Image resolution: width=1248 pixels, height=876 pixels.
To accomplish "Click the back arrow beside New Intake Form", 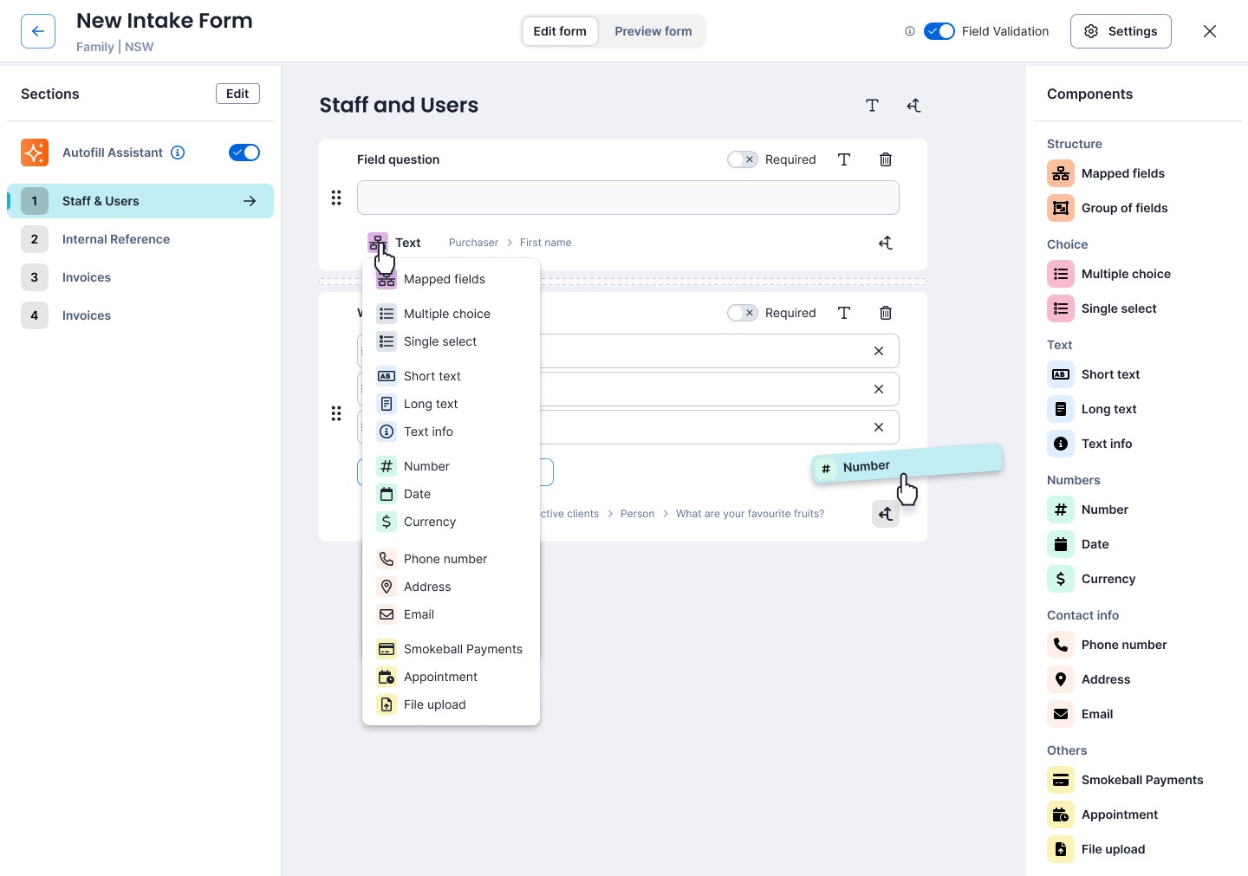I will pyautogui.click(x=38, y=31).
